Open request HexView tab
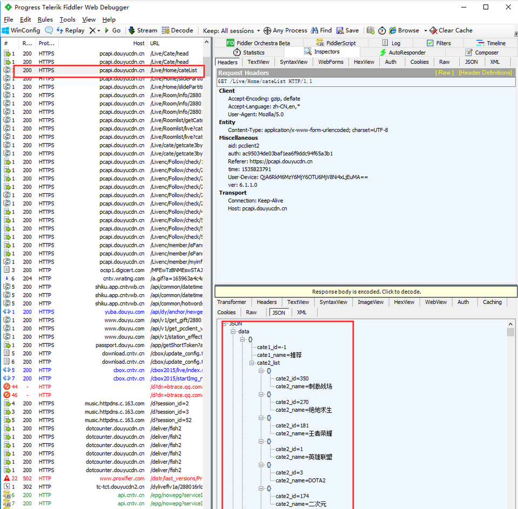Viewport: 518px width, 509px height. pos(364,62)
